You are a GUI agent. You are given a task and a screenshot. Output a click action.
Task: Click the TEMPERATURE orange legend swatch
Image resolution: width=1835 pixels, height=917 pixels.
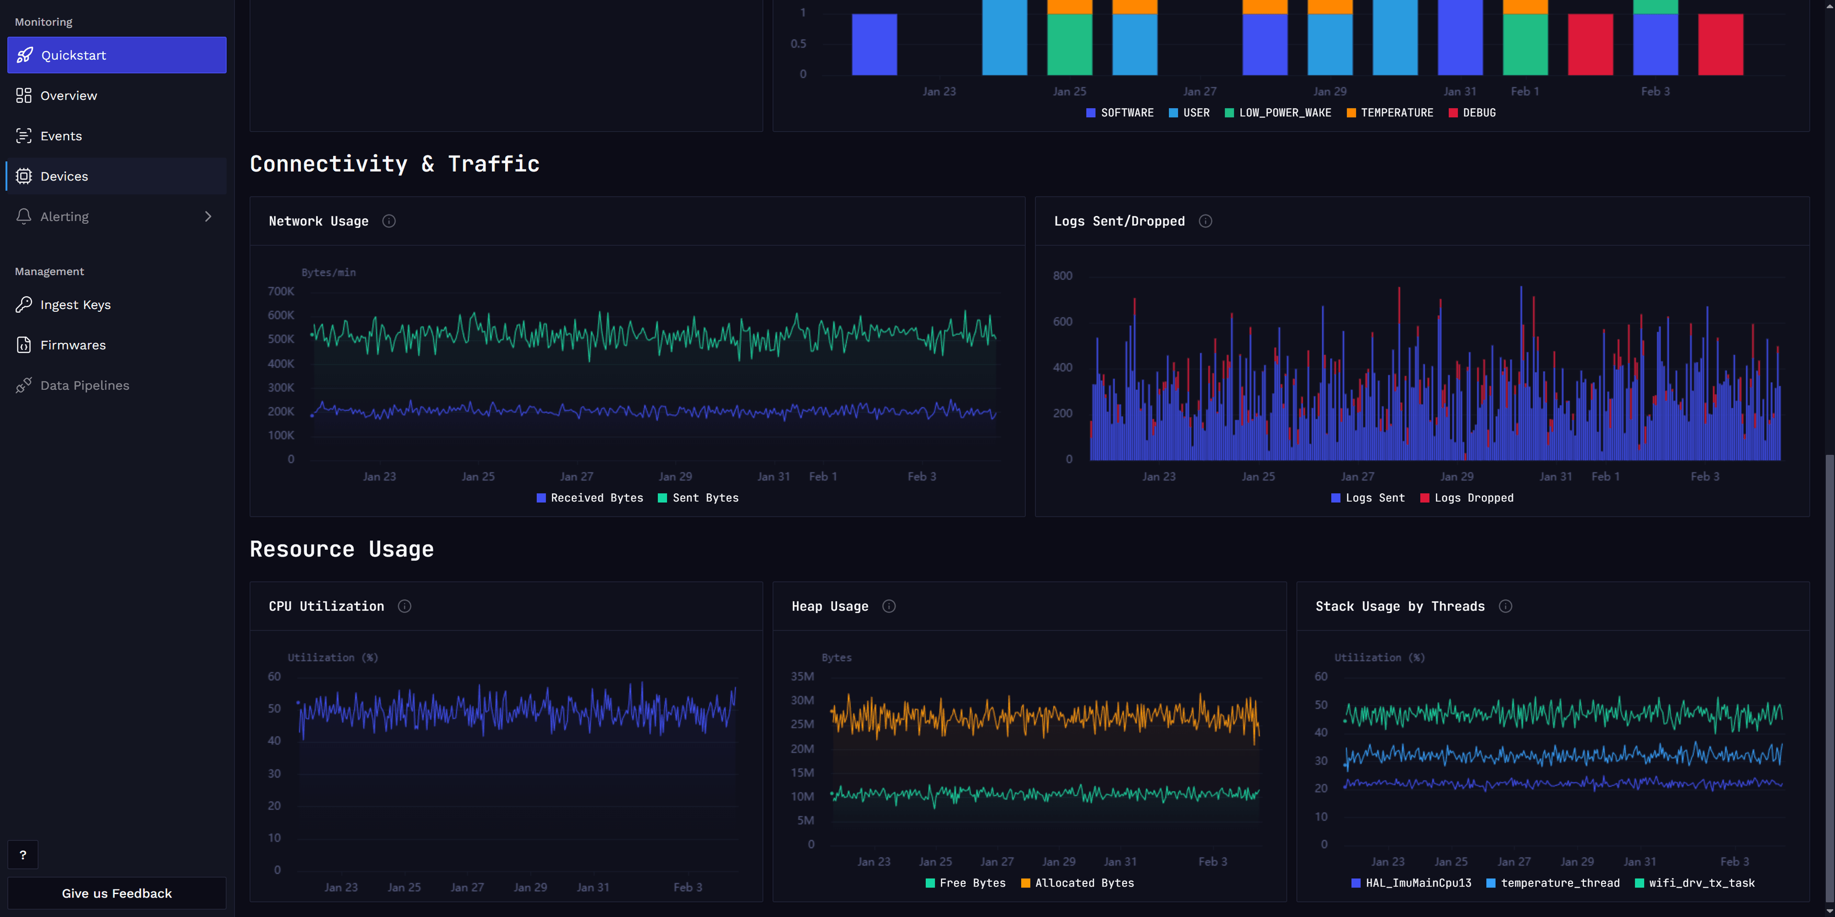pyautogui.click(x=1351, y=113)
